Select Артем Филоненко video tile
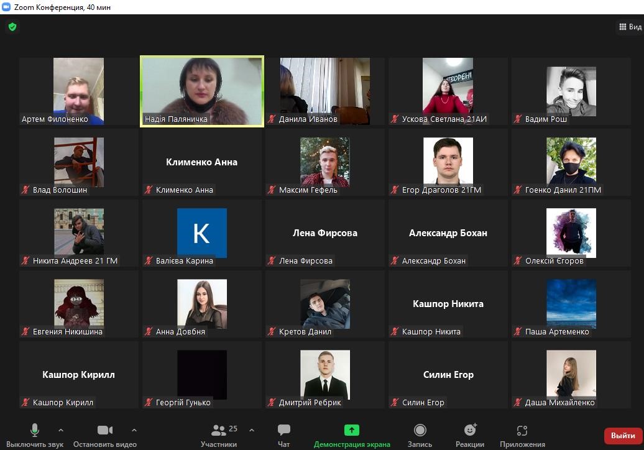Viewport: 644px width, 450px height. coord(78,91)
